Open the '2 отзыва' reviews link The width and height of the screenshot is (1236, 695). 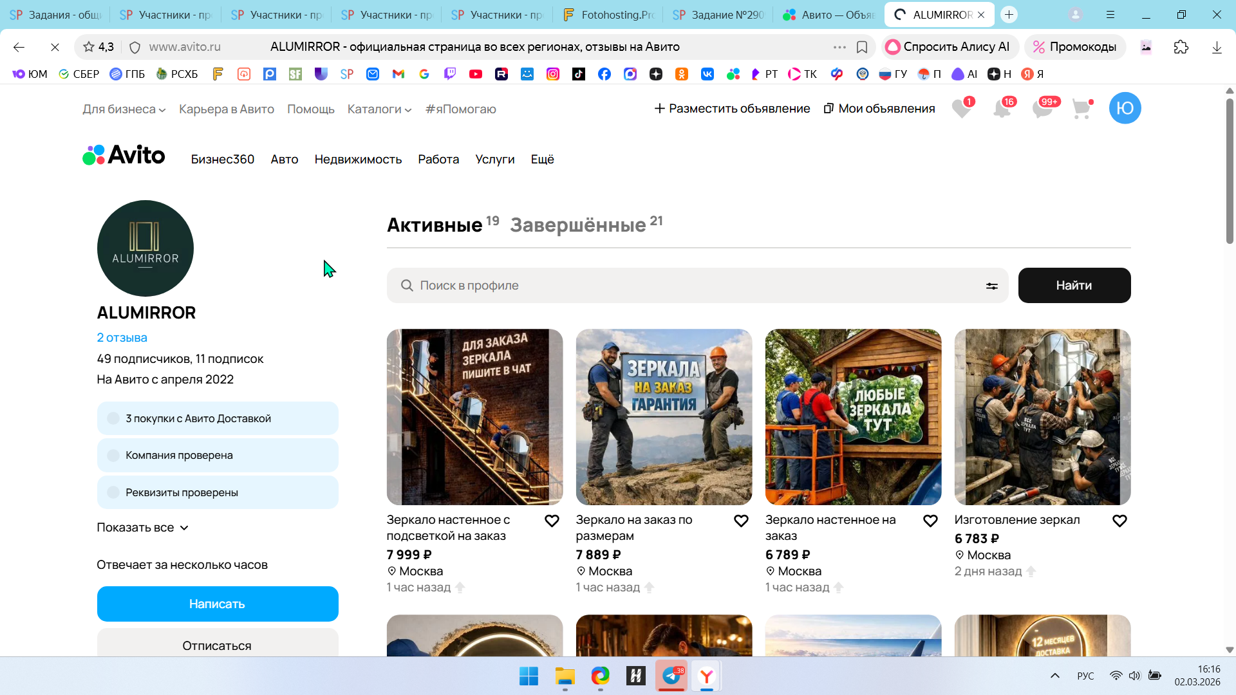point(122,338)
